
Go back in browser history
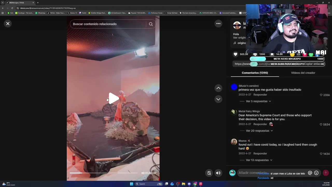tap(3, 8)
